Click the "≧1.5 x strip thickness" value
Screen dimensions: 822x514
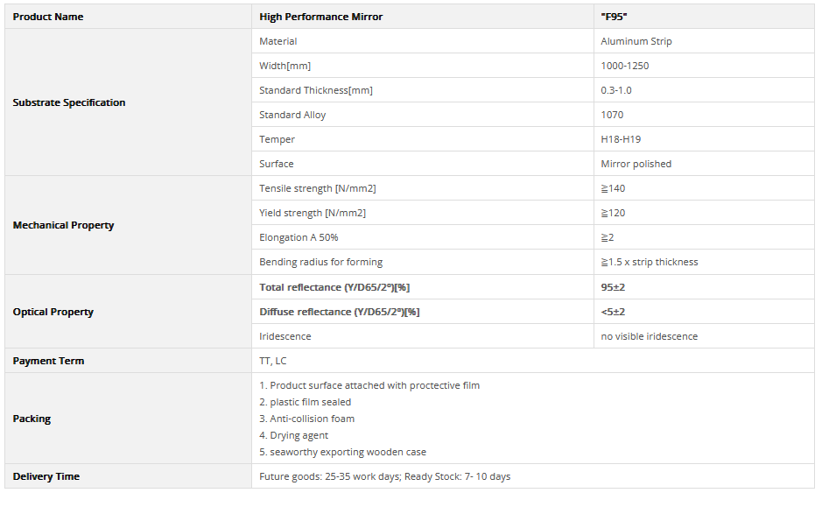click(650, 262)
